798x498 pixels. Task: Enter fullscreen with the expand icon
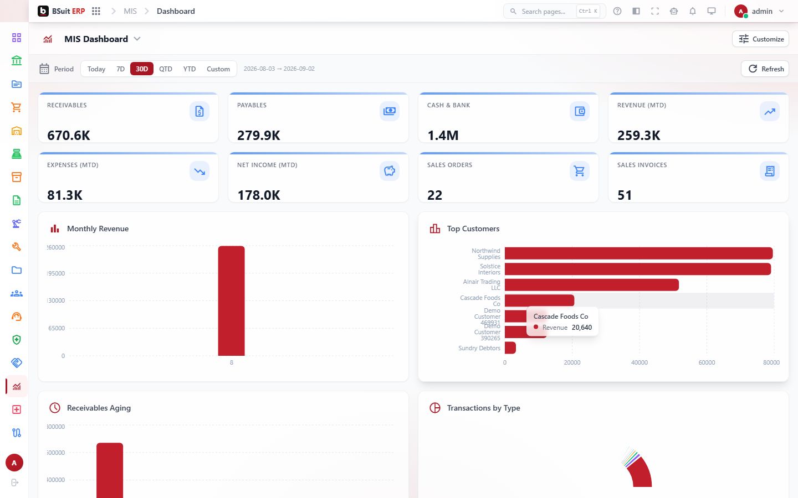click(x=655, y=11)
